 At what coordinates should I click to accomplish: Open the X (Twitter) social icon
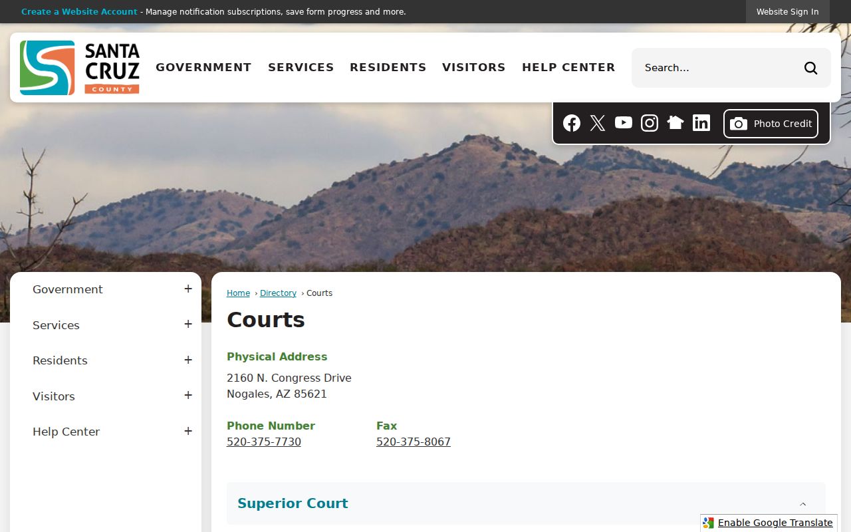pos(598,123)
